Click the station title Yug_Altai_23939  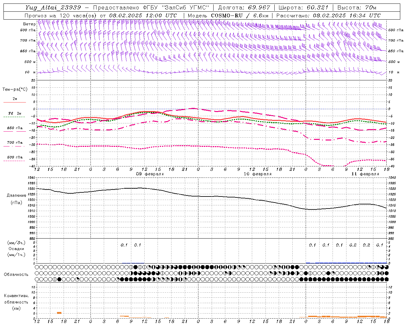[53, 8]
